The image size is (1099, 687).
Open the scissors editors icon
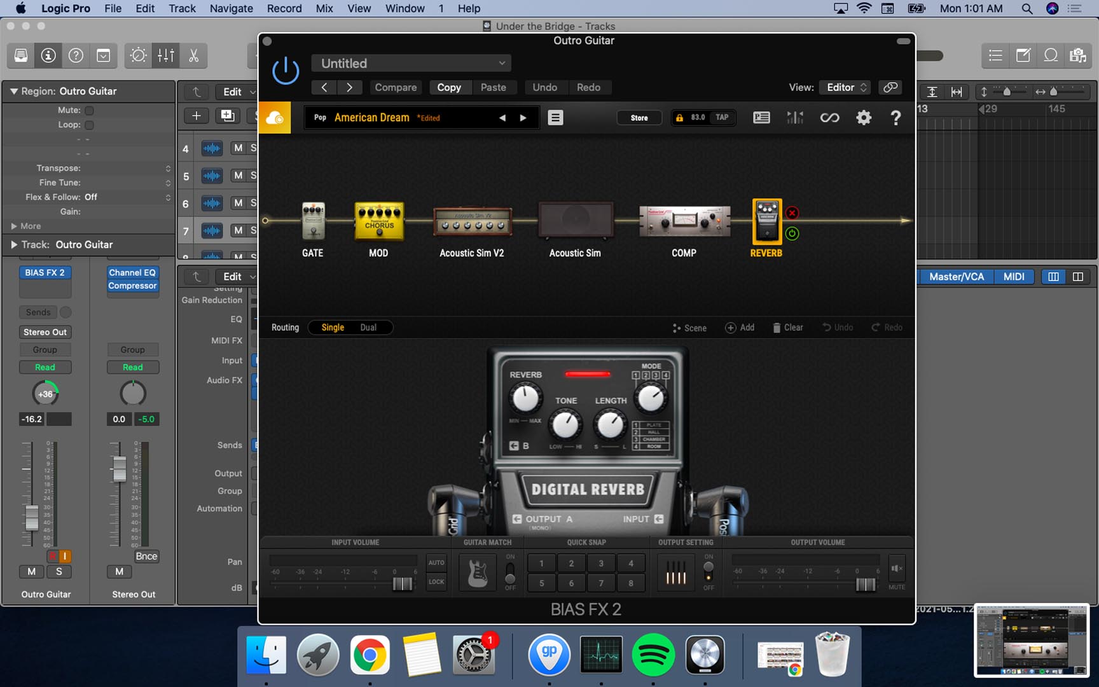tap(193, 55)
